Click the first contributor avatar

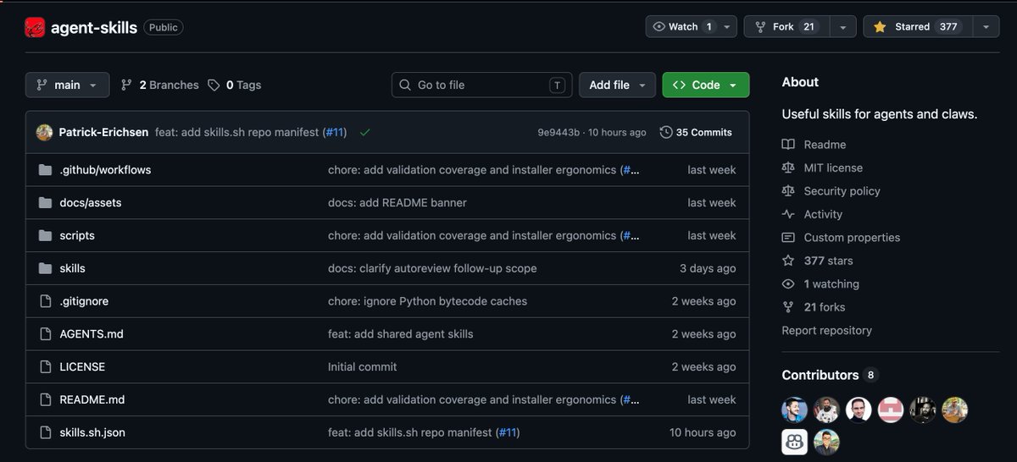coord(794,410)
